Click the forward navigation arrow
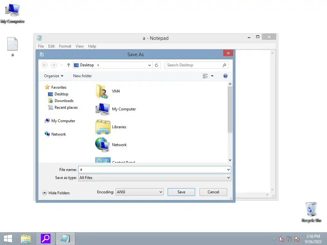 click(54, 65)
